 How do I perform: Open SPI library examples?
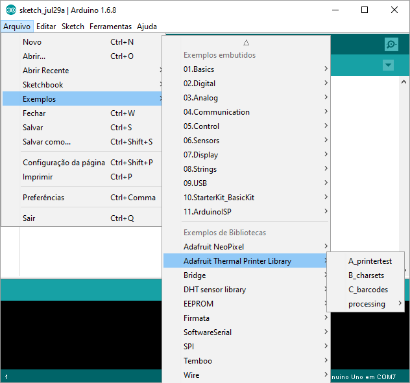tap(247, 347)
